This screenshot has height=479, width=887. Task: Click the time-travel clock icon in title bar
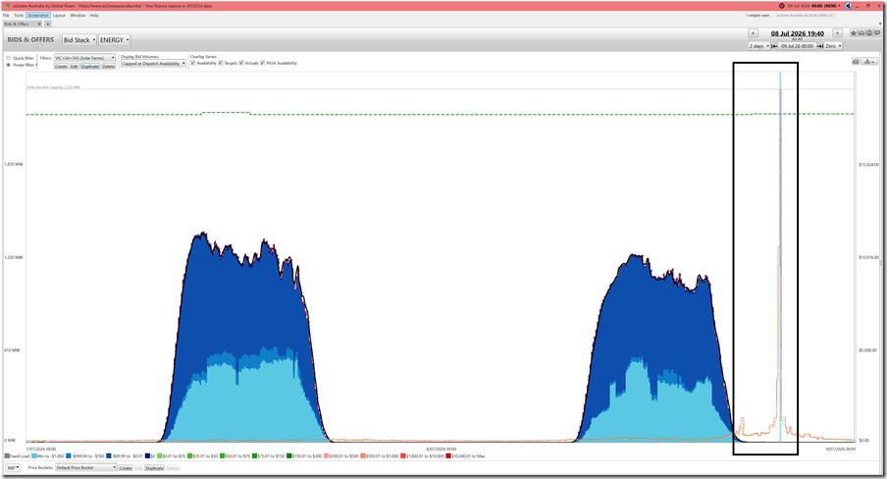coord(781,6)
